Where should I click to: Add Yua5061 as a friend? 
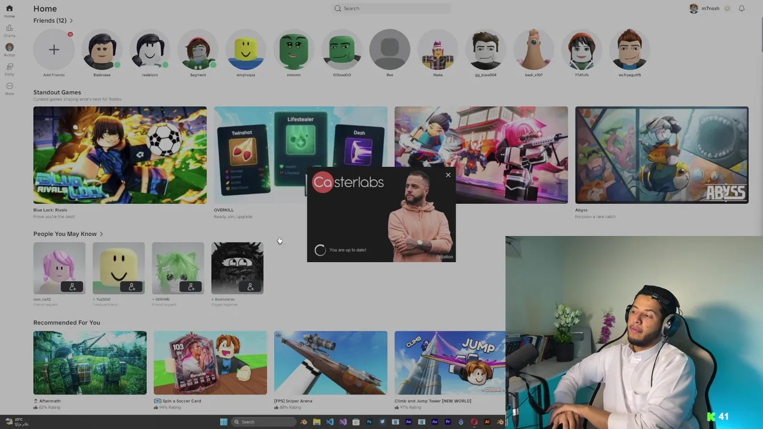[x=131, y=287]
